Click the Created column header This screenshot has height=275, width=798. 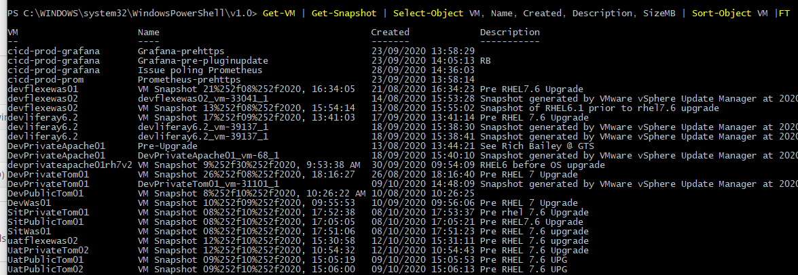pyautogui.click(x=391, y=32)
